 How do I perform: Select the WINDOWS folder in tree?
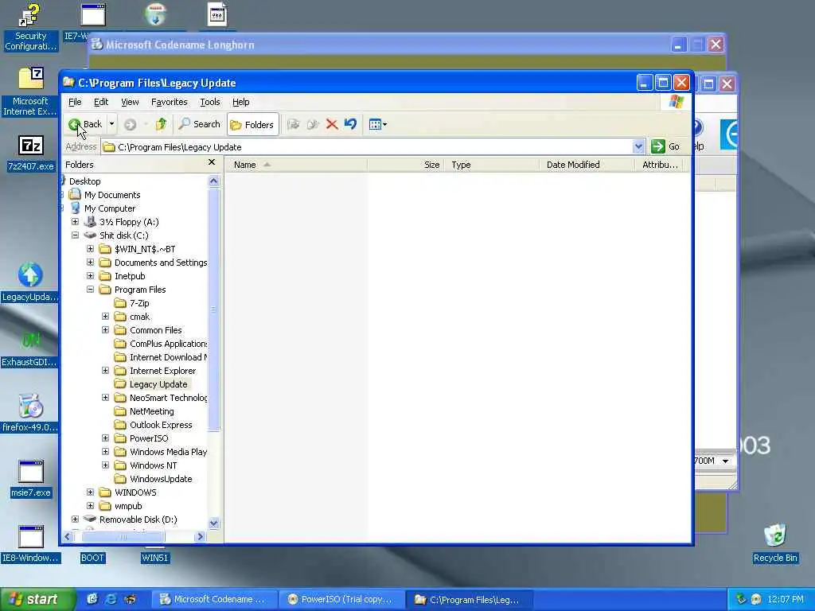[x=135, y=492]
